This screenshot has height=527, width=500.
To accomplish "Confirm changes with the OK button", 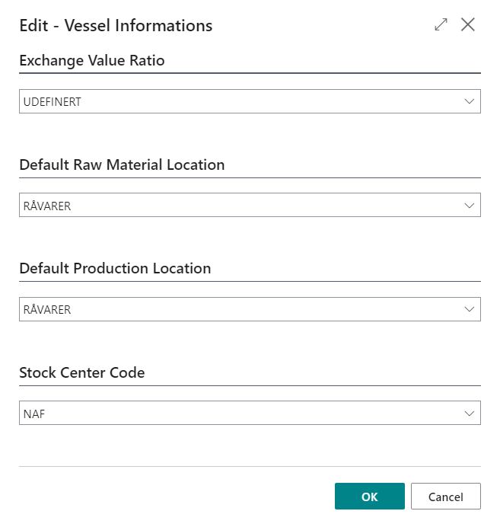I will [369, 497].
